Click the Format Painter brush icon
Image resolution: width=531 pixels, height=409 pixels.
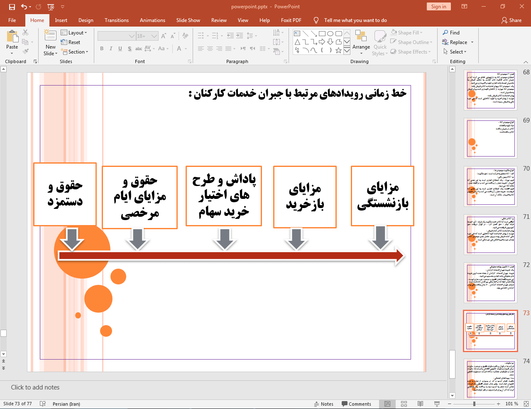pyautogui.click(x=25, y=51)
